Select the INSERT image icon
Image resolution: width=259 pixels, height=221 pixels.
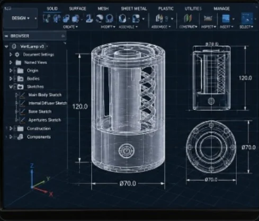click(226, 19)
